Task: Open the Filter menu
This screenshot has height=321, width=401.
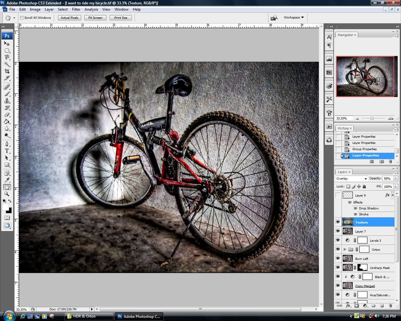Action: tap(76, 9)
